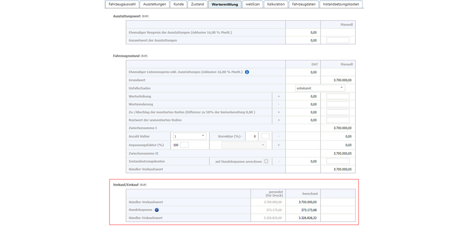The height and width of the screenshot is (226, 468).
Task: Go to the Kunde tab
Action: [179, 4]
